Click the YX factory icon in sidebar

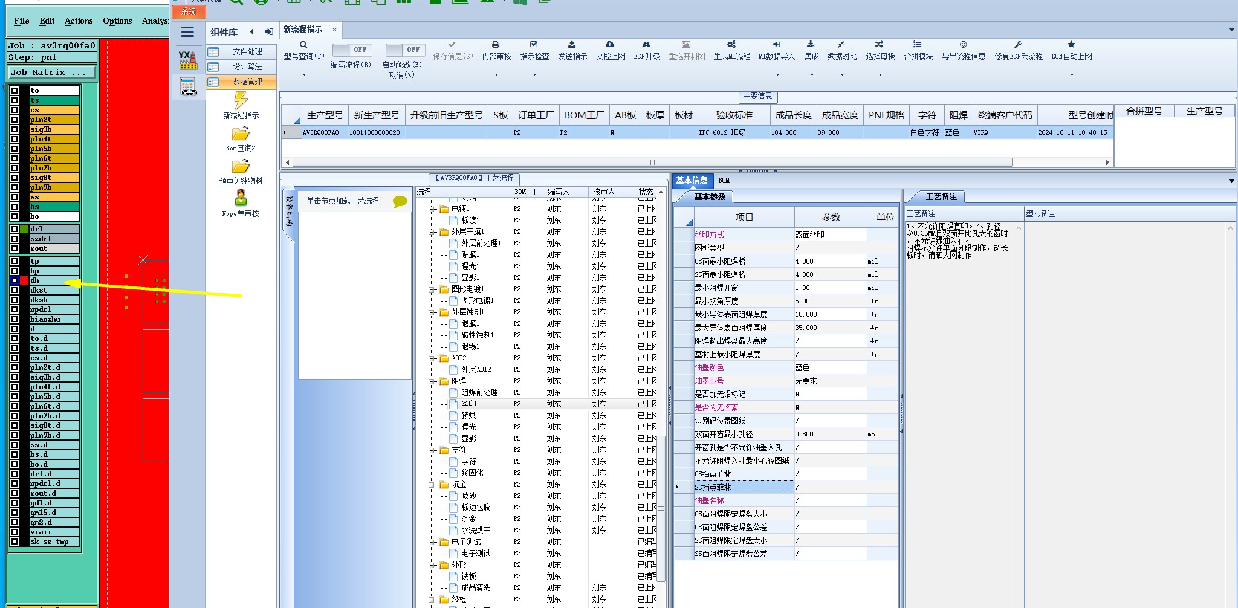click(x=188, y=60)
